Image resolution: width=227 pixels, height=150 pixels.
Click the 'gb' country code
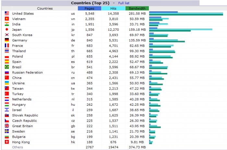click(x=73, y=126)
